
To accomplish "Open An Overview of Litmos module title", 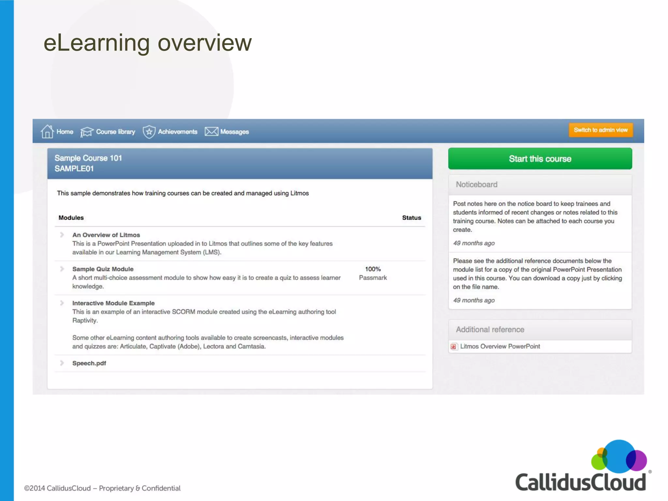I will tap(106, 235).
